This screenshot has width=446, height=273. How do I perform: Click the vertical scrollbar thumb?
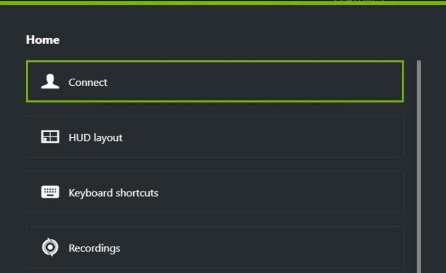(x=419, y=166)
